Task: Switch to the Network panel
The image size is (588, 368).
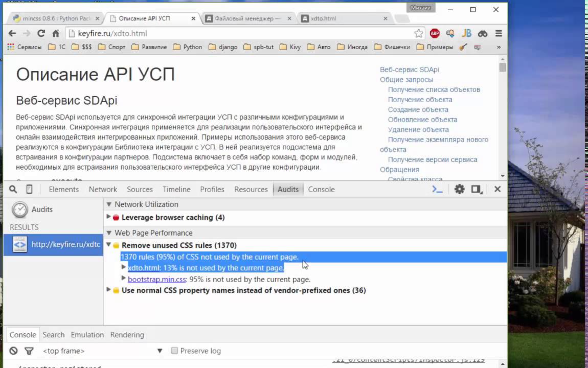Action: pos(103,189)
